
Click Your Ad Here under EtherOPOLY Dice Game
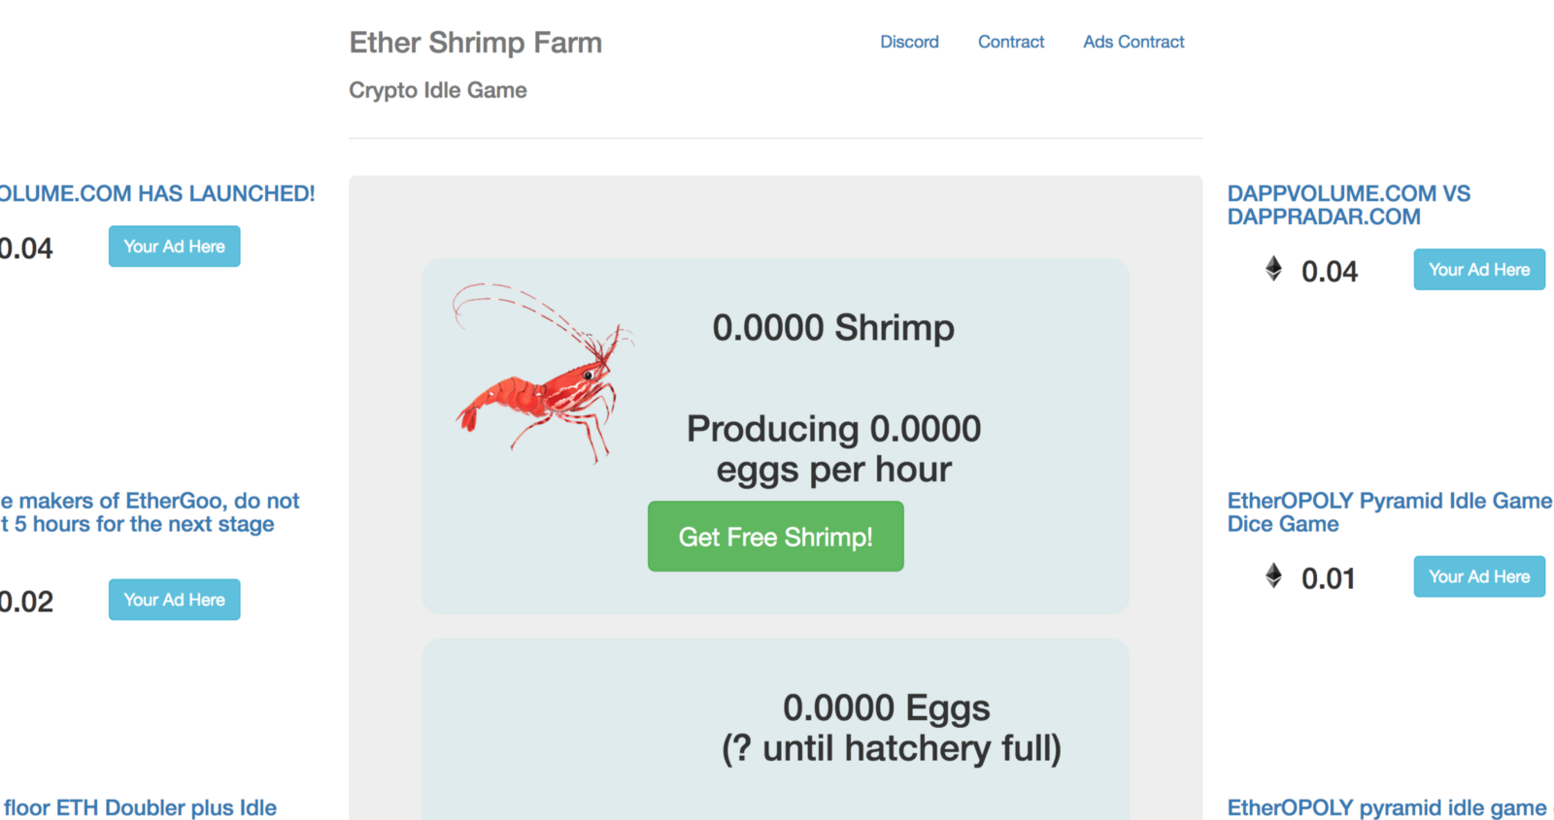[1478, 576]
